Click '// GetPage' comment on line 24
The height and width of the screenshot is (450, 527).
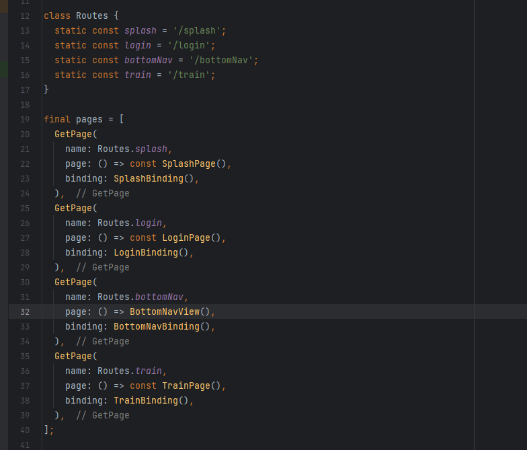[x=102, y=194]
